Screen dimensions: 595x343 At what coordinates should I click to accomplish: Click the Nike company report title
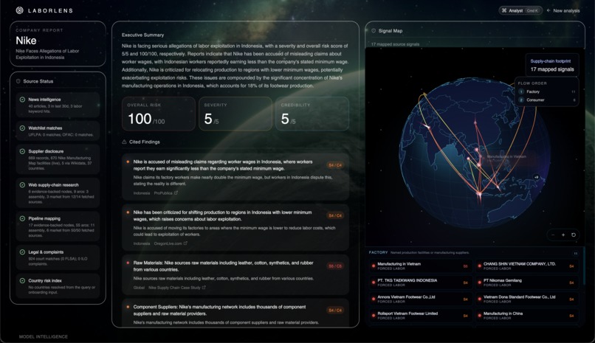[26, 41]
